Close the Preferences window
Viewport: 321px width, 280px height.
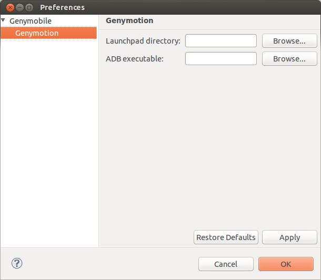click(10, 7)
